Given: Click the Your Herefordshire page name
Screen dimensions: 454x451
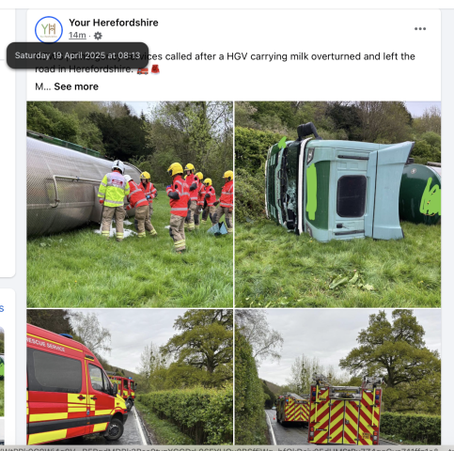Looking at the screenshot, I should (x=114, y=23).
